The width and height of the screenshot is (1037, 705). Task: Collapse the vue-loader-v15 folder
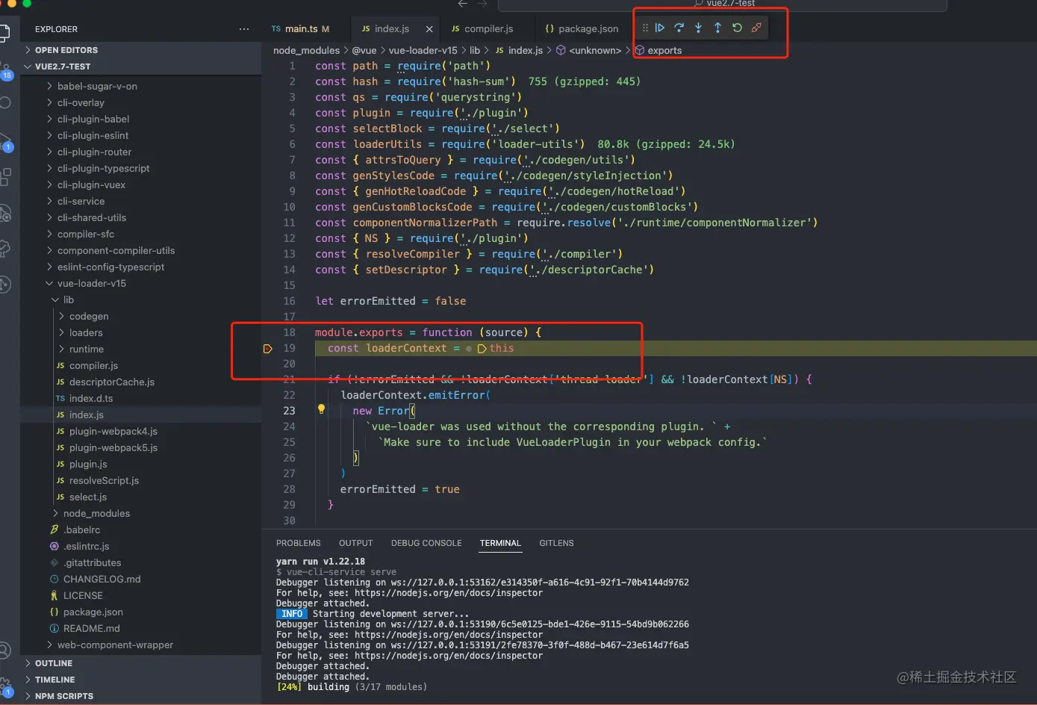(140, 284)
